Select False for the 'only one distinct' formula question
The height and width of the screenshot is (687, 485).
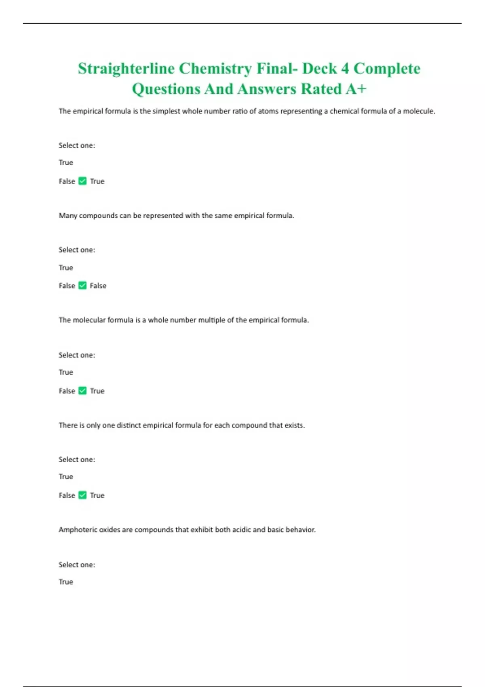(67, 495)
